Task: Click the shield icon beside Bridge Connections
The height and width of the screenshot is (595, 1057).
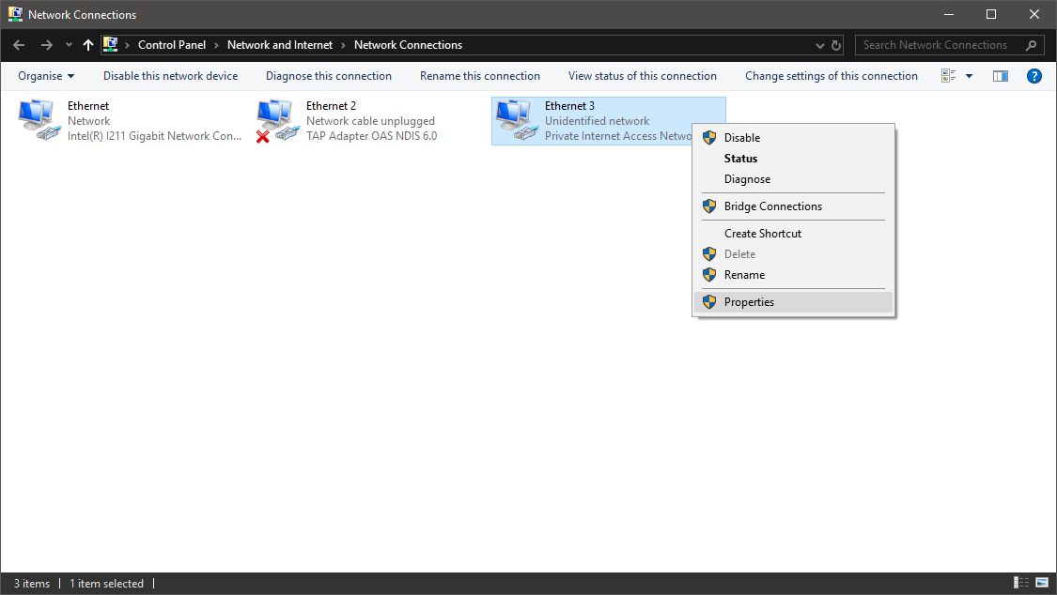Action: pyautogui.click(x=709, y=206)
